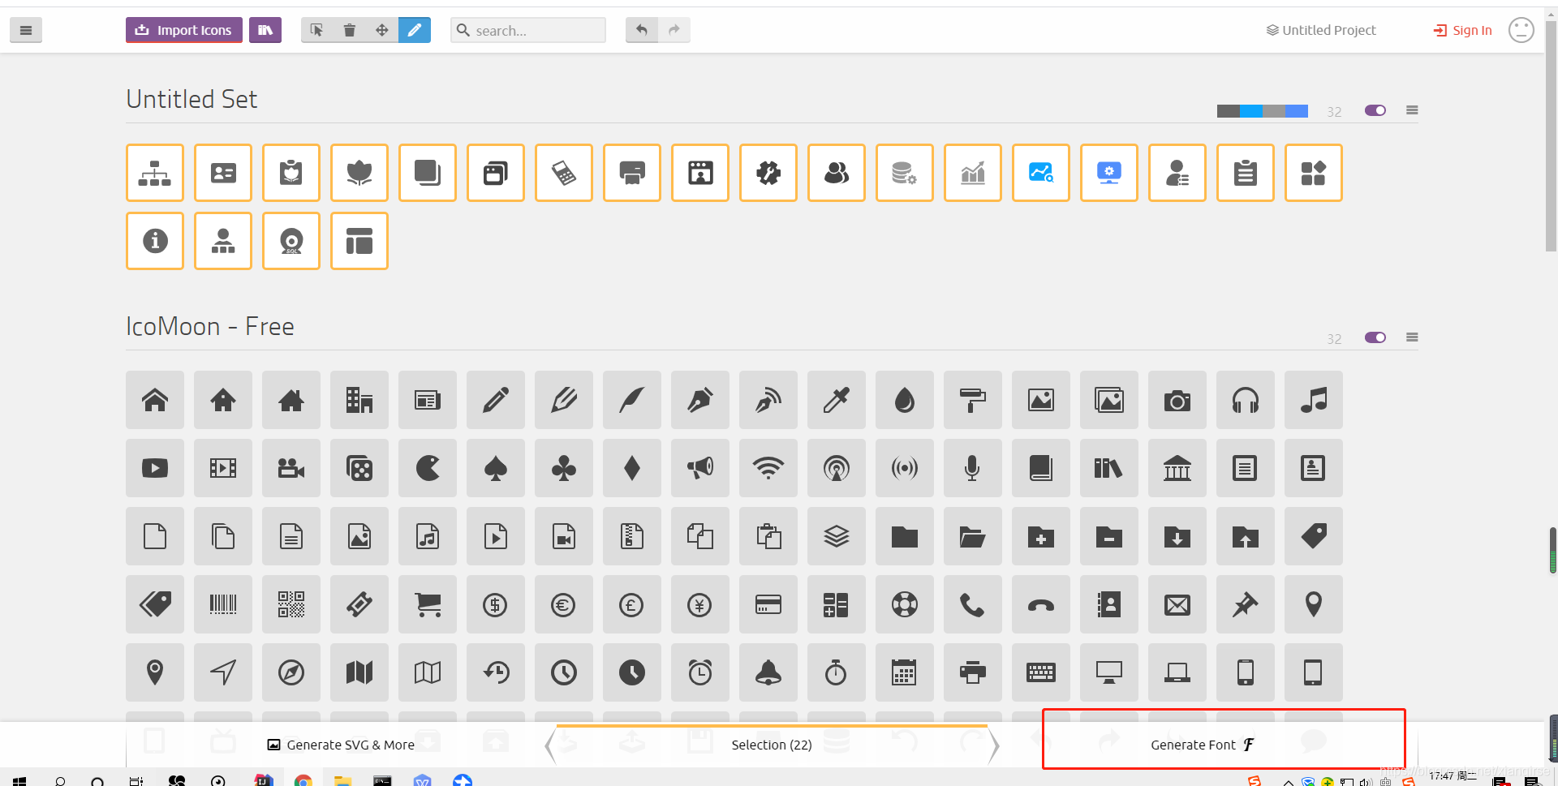
Task: Select the open folder icon
Action: click(x=973, y=536)
